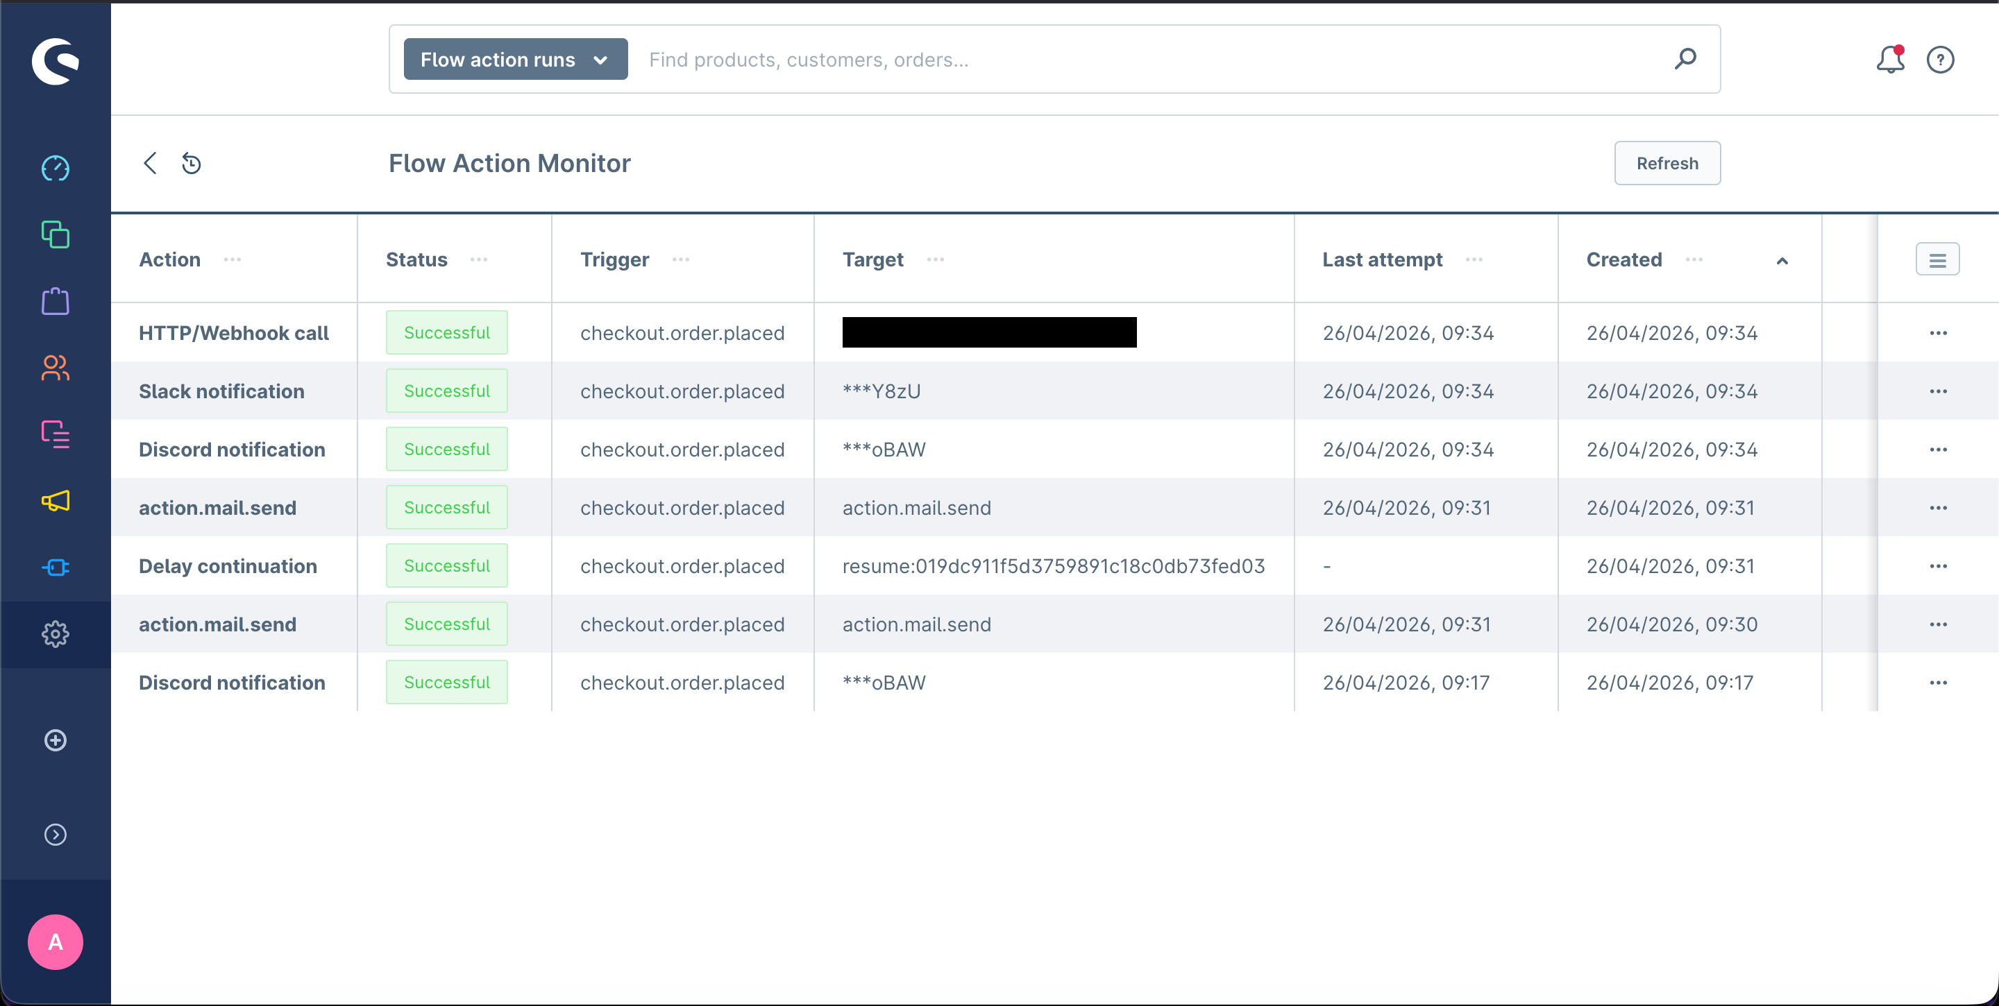Open the Marketing megaphone icon
Screen dimensions: 1999x1006
[x=55, y=501]
